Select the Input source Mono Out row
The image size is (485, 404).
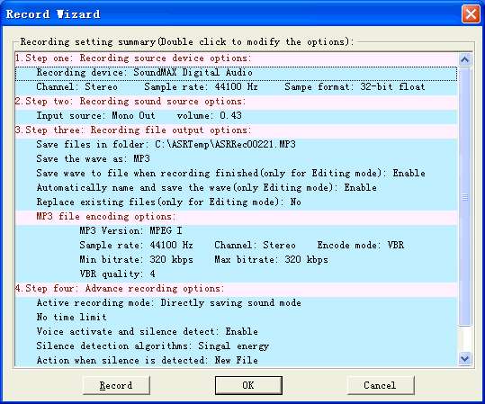point(236,116)
